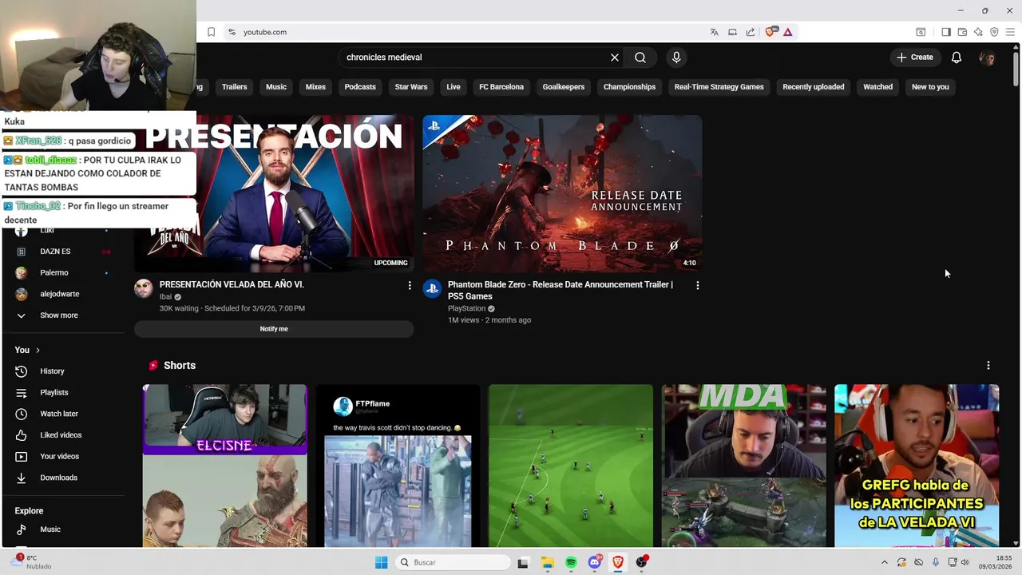Screen dimensions: 1022x575
Task: Filter by New to you chip
Action: (930, 87)
